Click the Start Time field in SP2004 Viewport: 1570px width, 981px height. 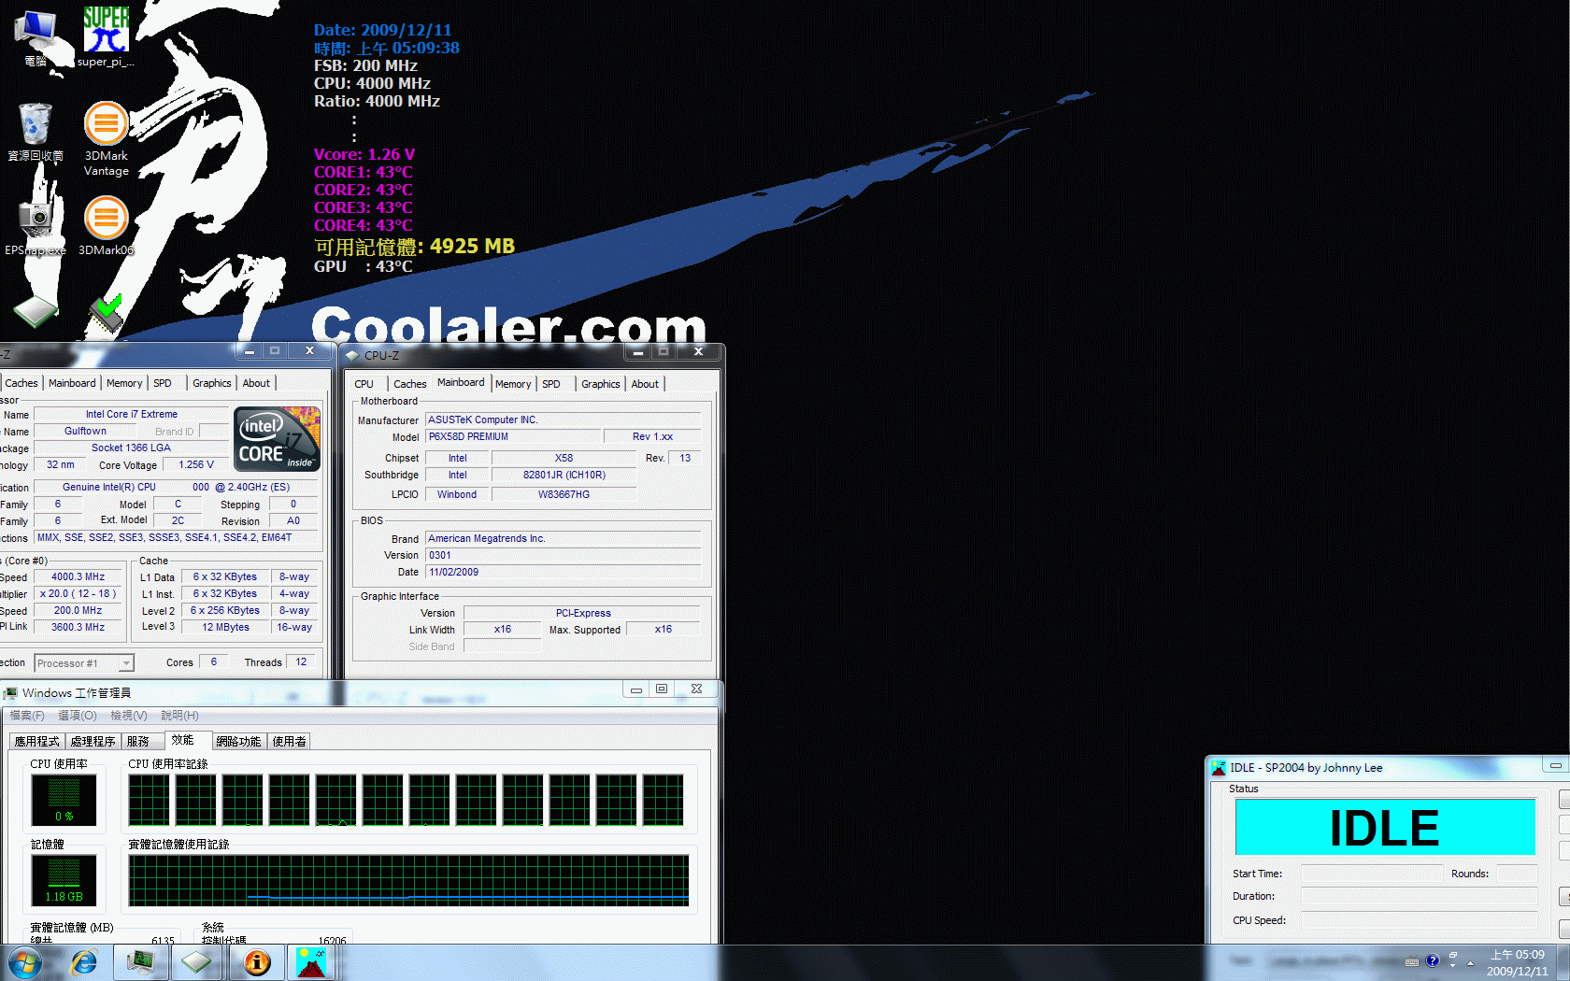[x=1372, y=874]
